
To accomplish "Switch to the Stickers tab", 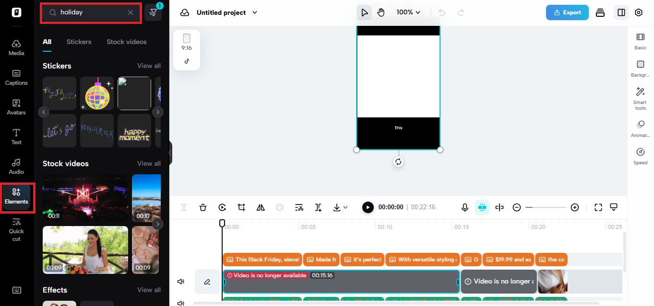I will [x=79, y=42].
